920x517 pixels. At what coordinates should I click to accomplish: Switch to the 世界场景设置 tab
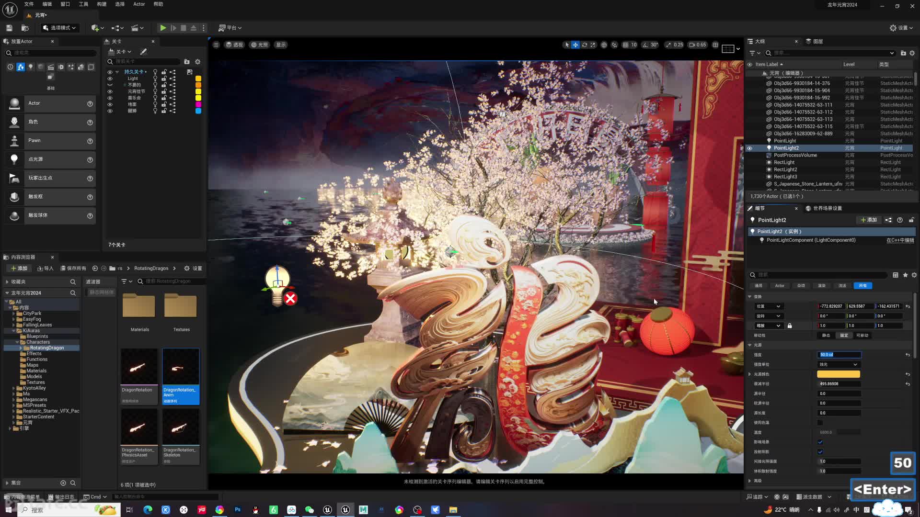[x=824, y=208]
